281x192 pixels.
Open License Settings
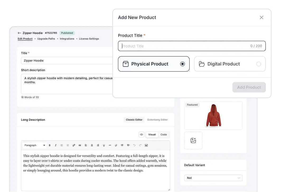89,39
